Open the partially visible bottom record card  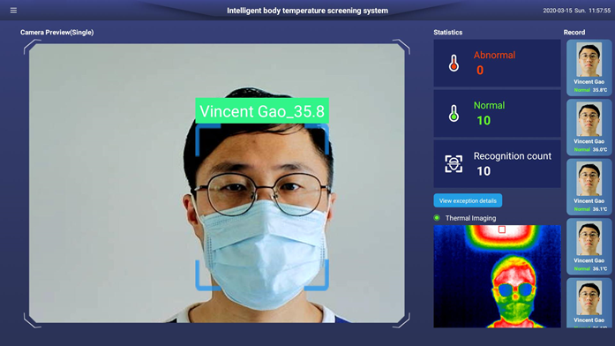coord(589,303)
